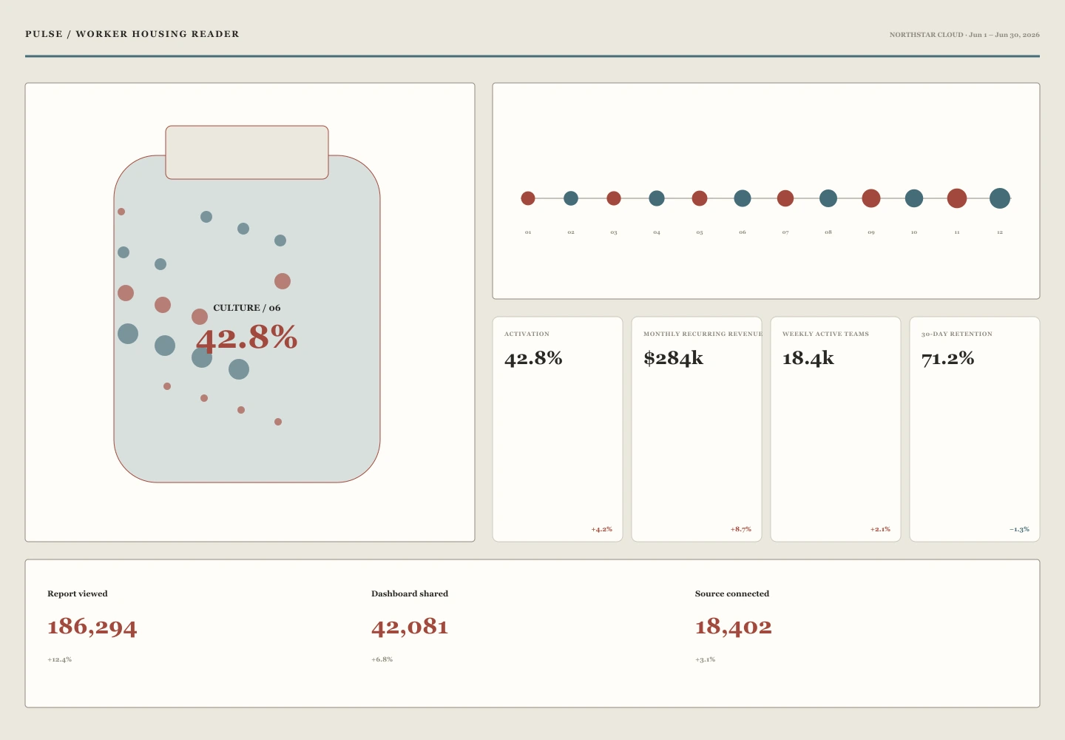1065x740 pixels.
Task: Click the timeline dot labeled 03
Action: coord(614,198)
